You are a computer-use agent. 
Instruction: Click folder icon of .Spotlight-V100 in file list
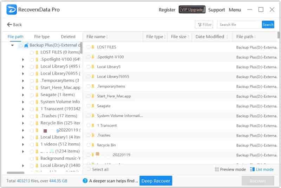[x=93, y=57]
